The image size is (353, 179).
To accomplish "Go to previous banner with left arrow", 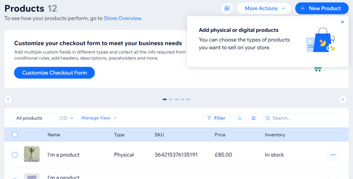I will point(8,99).
